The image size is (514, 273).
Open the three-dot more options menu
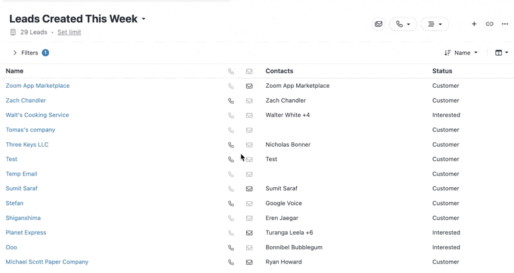pos(505,24)
